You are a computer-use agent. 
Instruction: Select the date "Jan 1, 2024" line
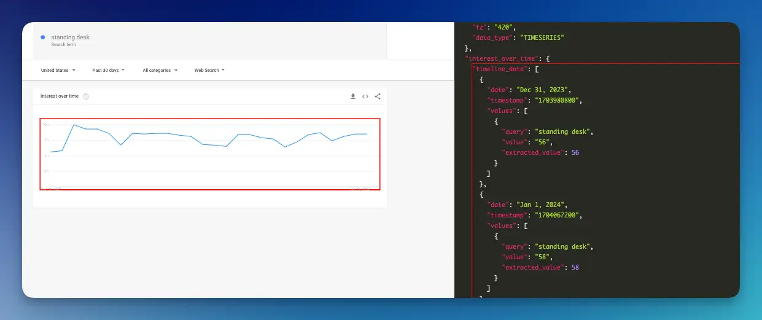click(526, 205)
